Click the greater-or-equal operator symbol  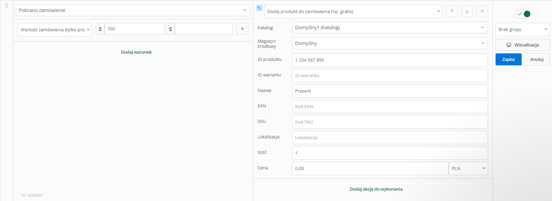100,29
